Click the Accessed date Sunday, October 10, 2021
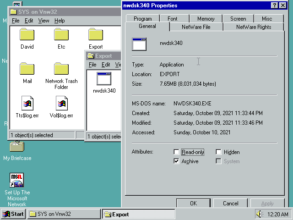This screenshot has height=220, width=293. coord(202,132)
